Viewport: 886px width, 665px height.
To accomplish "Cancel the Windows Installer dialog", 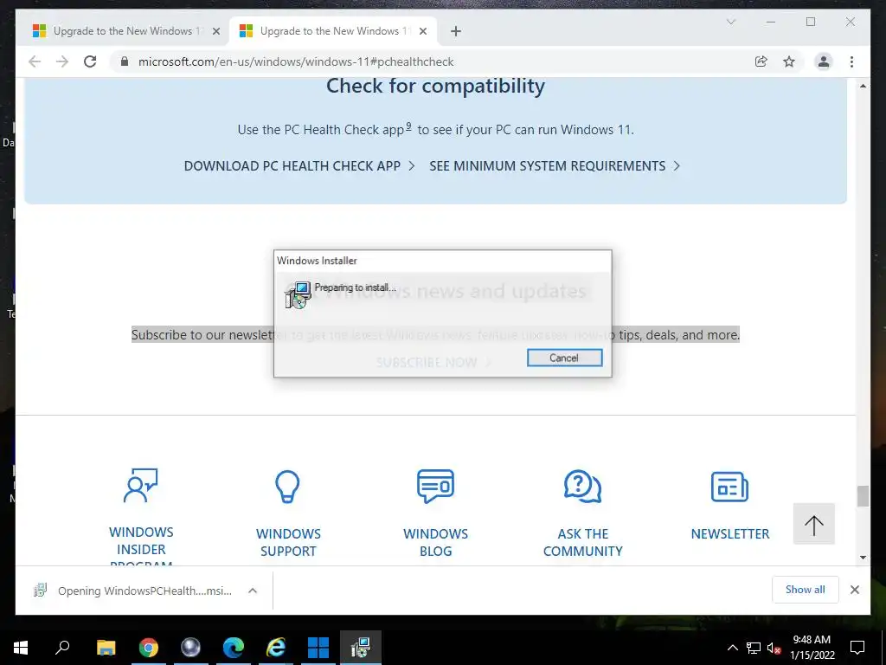I will [564, 358].
